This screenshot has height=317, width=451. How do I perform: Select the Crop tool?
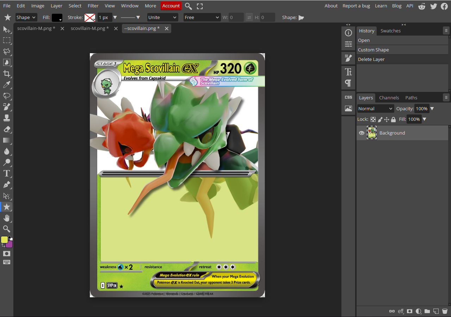7,73
